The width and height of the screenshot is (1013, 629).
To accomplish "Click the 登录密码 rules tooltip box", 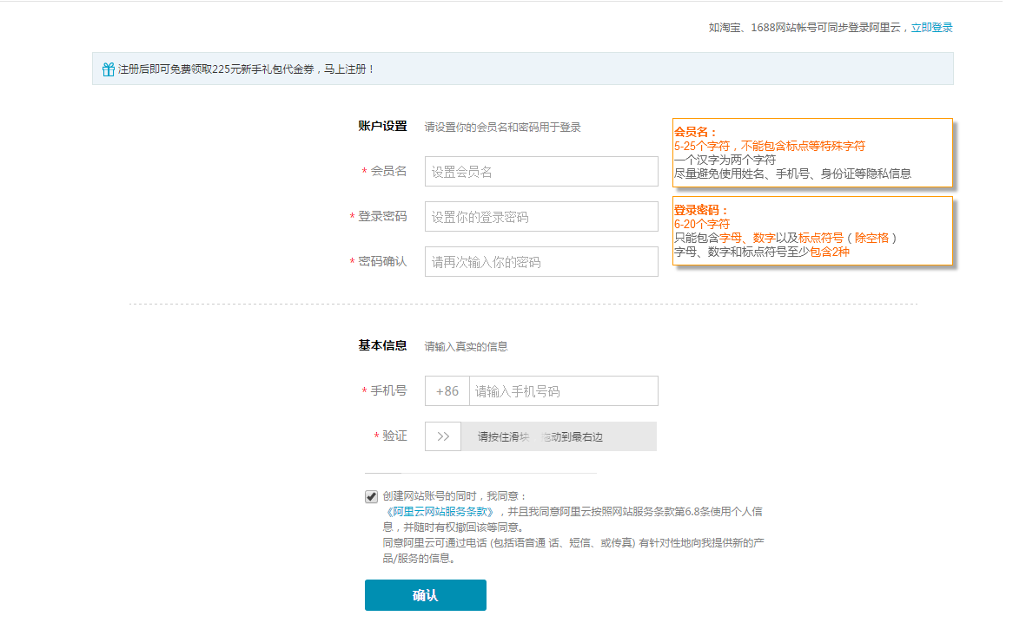I will pyautogui.click(x=812, y=231).
